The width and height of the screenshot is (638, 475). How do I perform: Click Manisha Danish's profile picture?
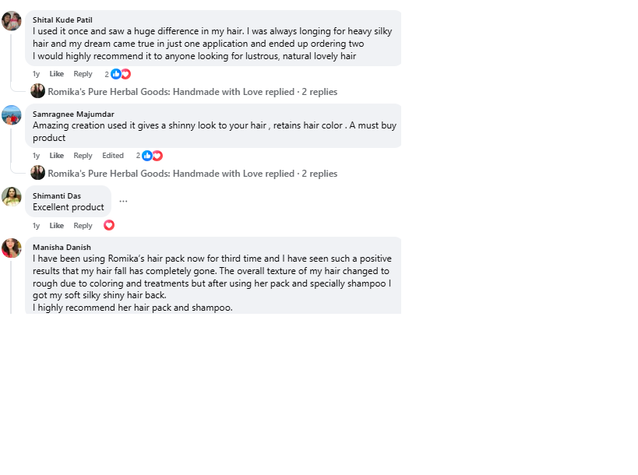pos(12,248)
